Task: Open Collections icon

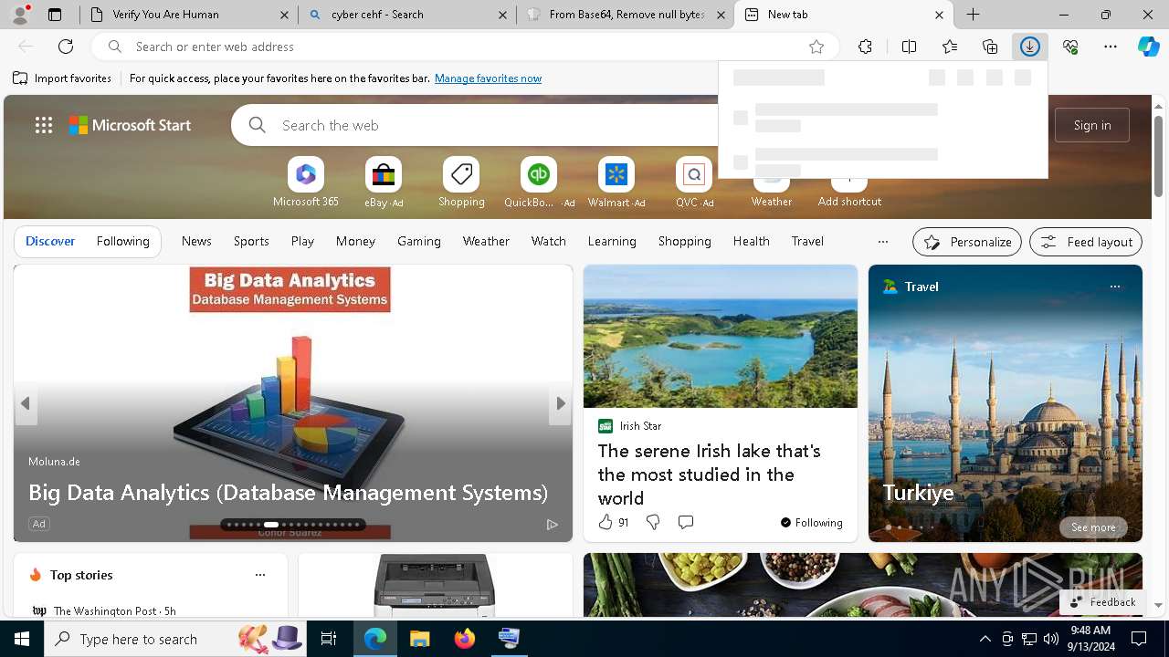Action: 990,47
